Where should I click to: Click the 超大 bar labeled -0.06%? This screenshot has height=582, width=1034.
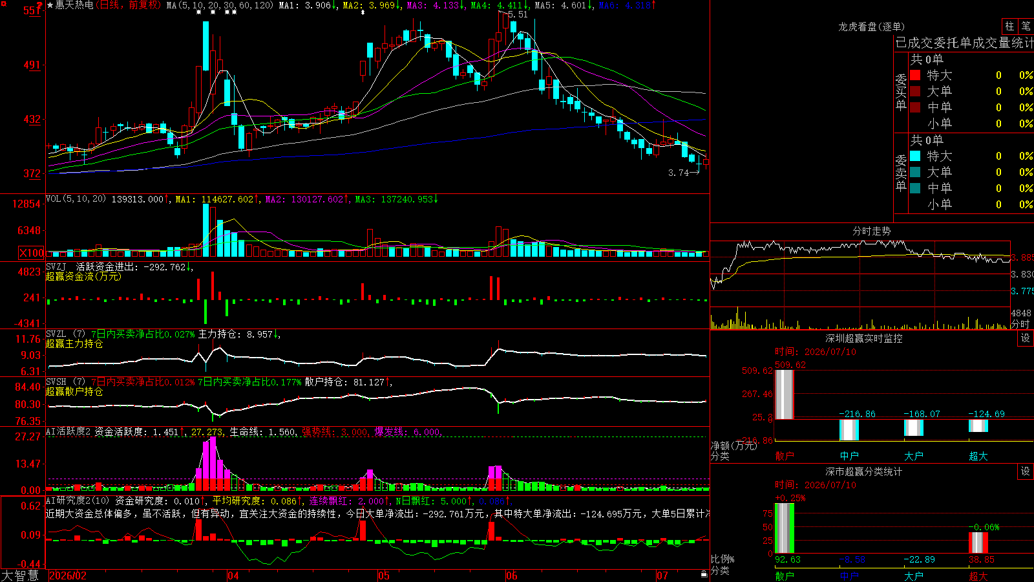(978, 543)
